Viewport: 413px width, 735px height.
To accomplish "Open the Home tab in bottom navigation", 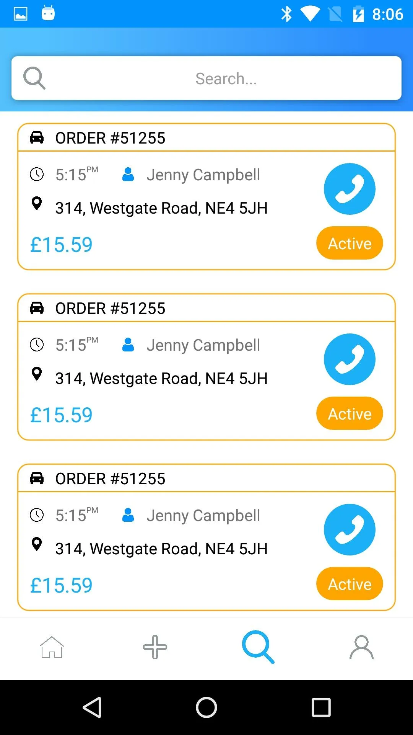I will (52, 647).
